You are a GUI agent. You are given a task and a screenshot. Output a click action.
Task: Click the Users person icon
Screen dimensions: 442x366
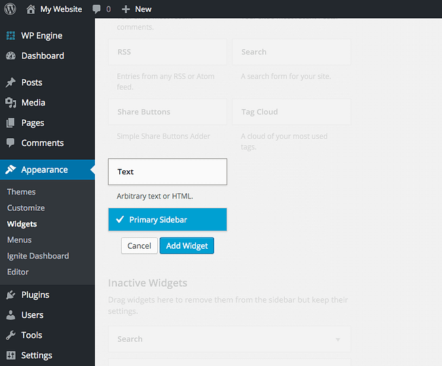click(x=10, y=315)
